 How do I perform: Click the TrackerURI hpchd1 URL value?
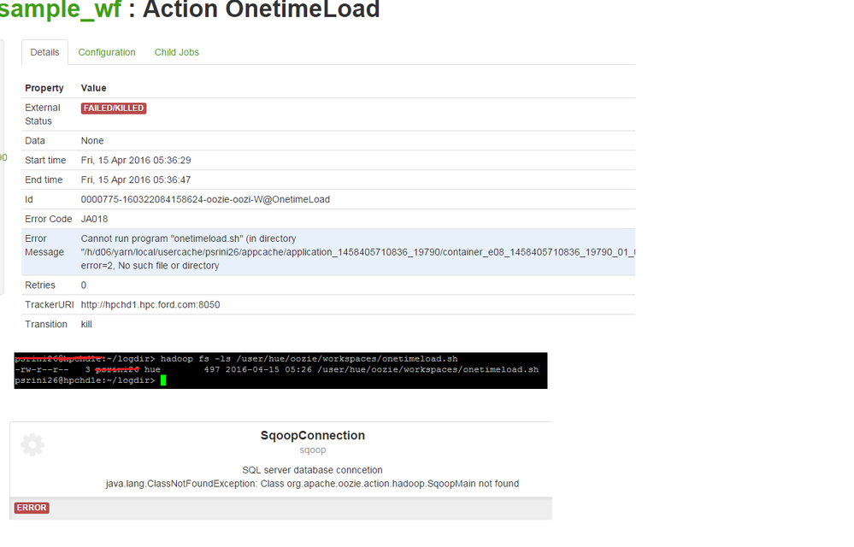click(x=150, y=305)
